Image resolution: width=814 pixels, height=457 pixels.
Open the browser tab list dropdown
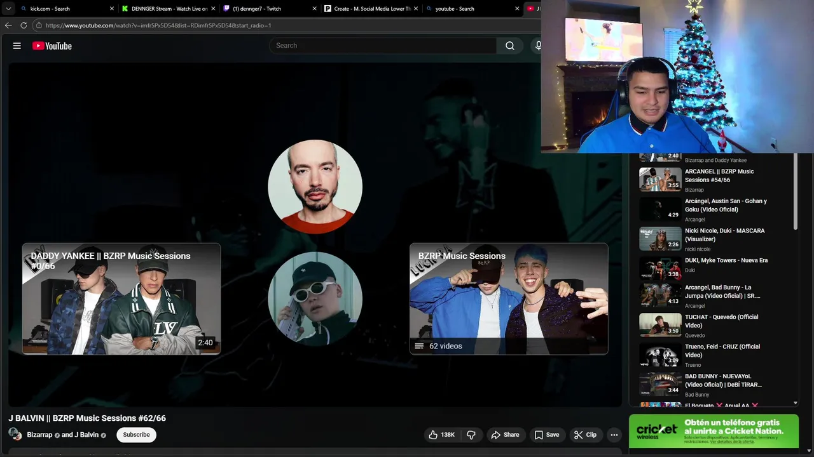tap(8, 9)
